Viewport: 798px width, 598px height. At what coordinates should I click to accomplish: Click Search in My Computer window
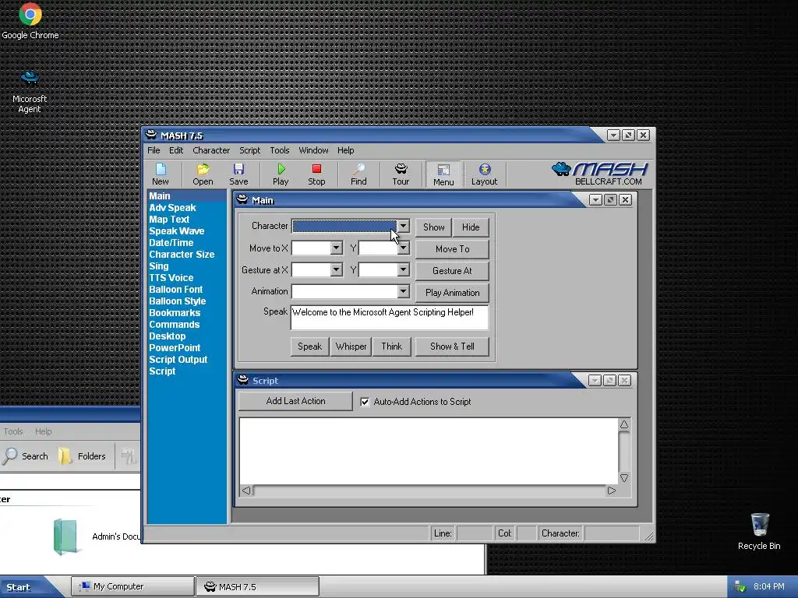[26, 456]
